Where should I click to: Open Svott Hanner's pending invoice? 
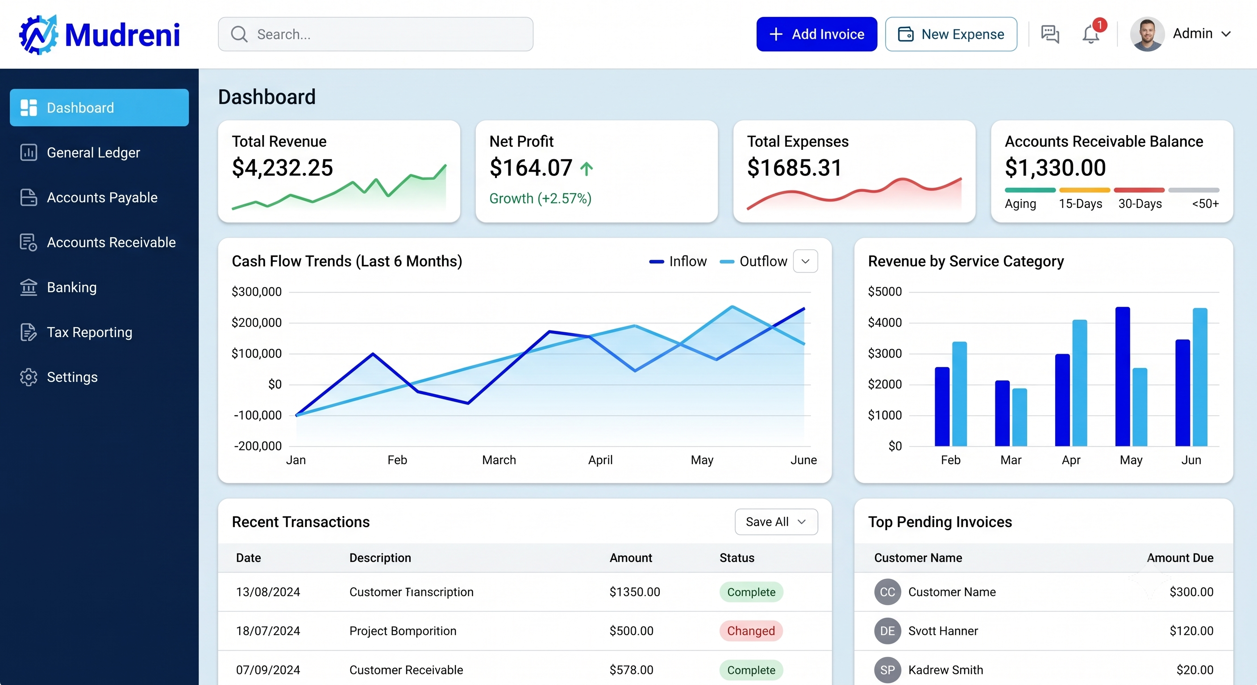(x=1044, y=631)
